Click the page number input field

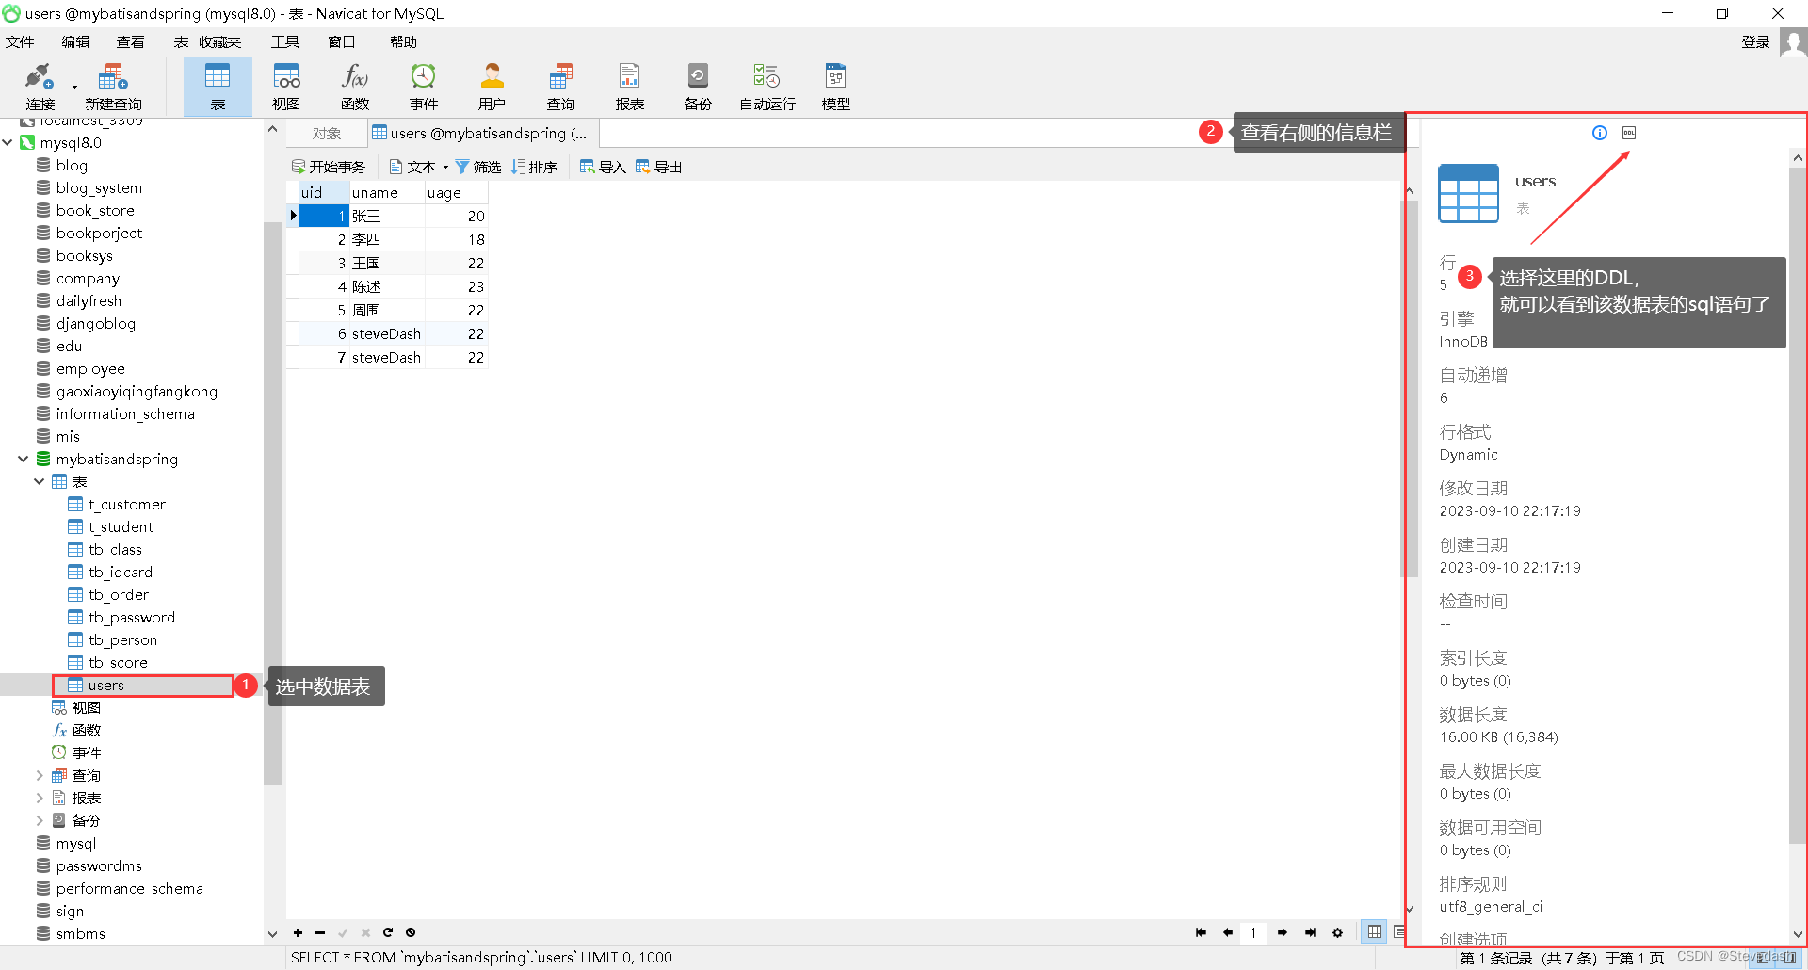point(1253,932)
